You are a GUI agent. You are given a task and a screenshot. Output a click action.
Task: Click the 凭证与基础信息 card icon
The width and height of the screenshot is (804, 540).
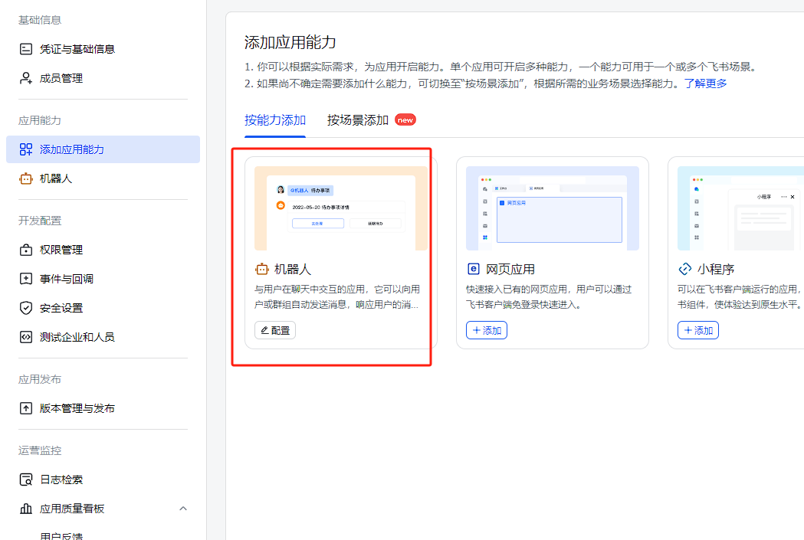click(25, 49)
